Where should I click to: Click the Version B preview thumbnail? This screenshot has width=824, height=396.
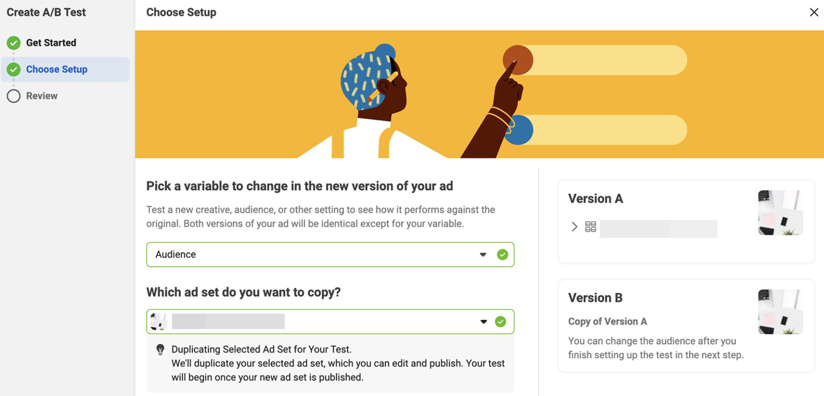click(x=781, y=311)
